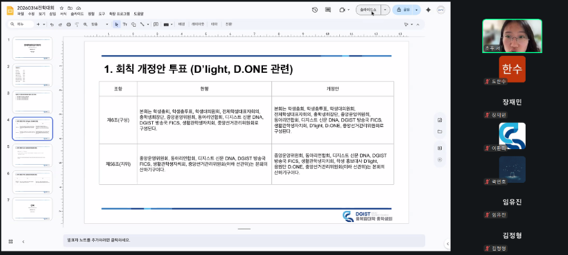The image size is (568, 255).
Task: Print the presentation
Action: pos(69,24)
